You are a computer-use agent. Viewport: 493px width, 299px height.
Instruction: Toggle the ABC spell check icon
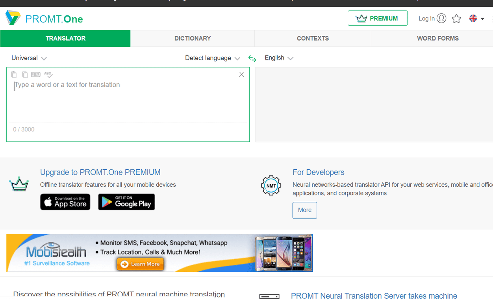point(48,74)
